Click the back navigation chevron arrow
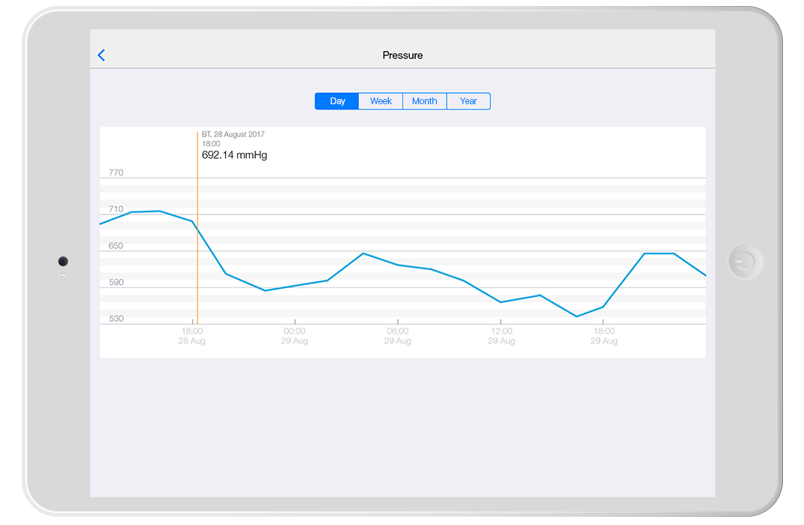 pyautogui.click(x=101, y=55)
